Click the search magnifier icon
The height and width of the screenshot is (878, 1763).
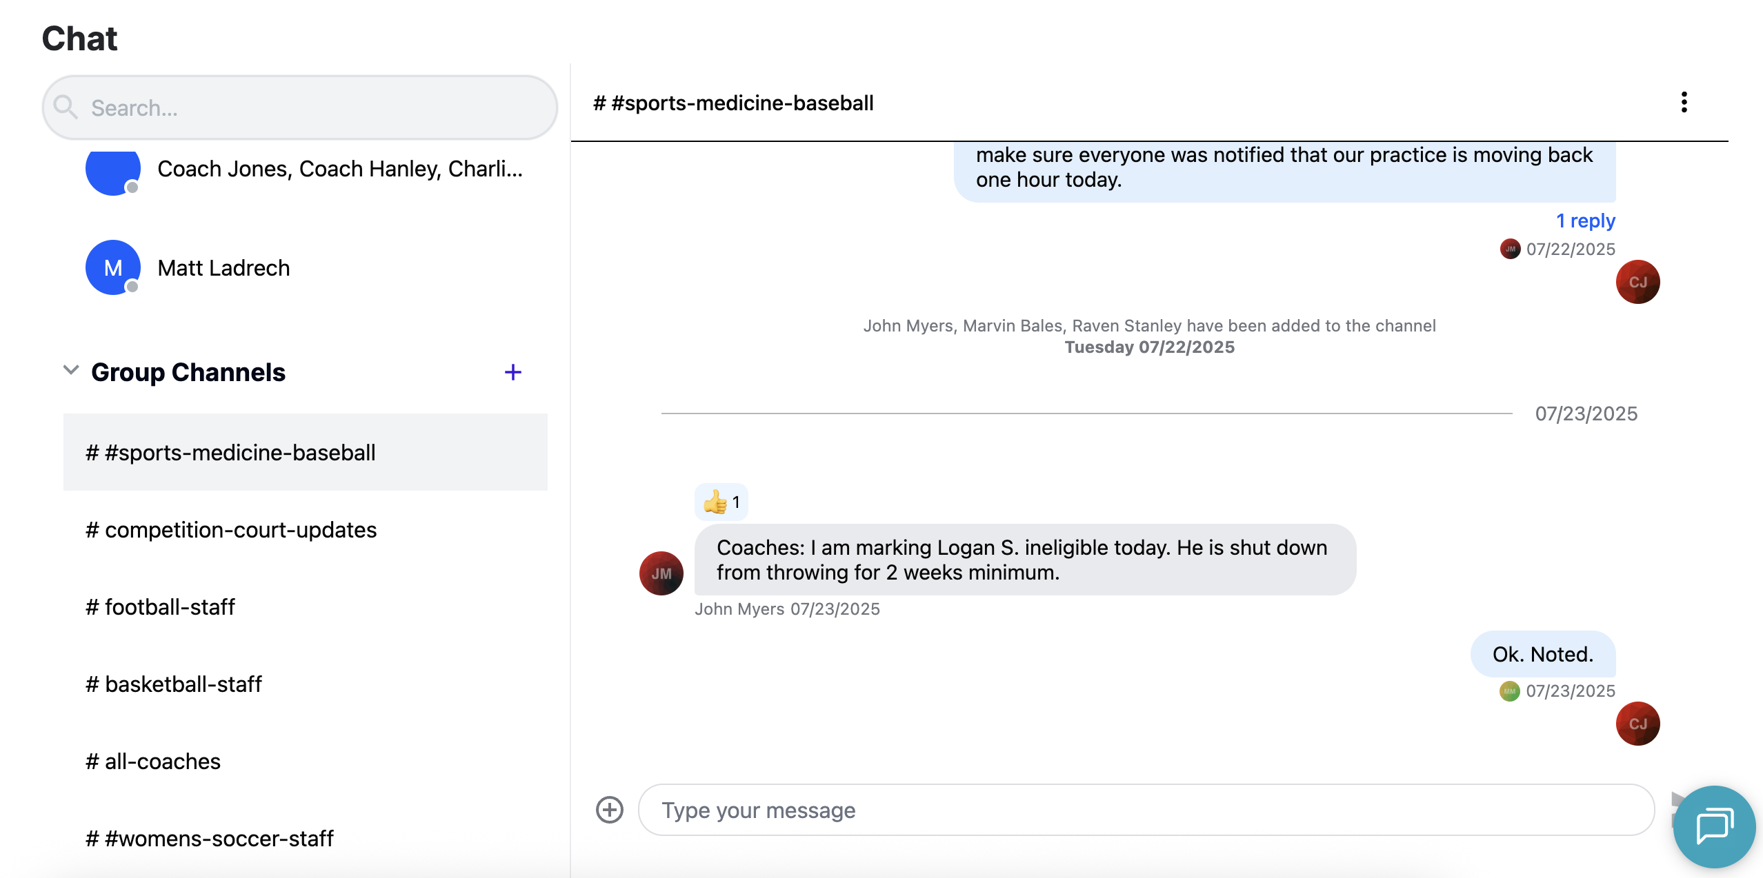pos(66,108)
